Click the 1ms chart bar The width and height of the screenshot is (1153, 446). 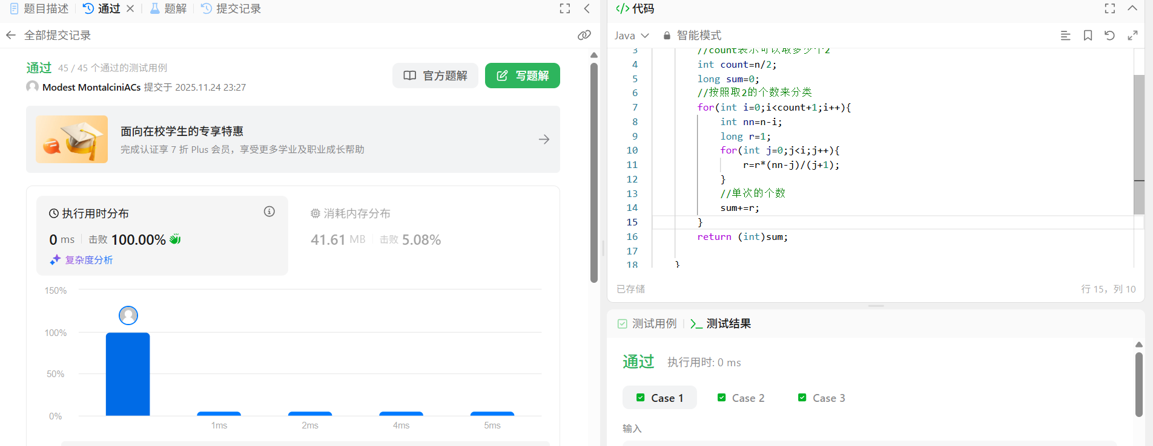(x=219, y=414)
